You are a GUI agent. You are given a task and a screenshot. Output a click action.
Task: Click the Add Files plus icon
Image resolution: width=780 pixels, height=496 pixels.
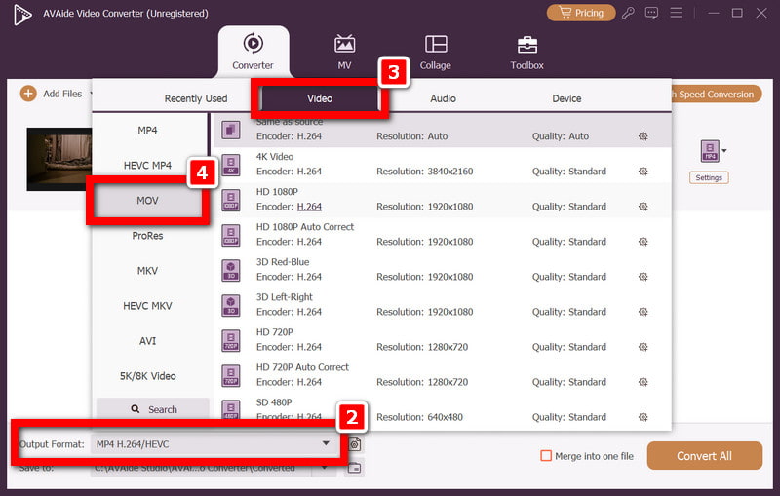tap(28, 94)
